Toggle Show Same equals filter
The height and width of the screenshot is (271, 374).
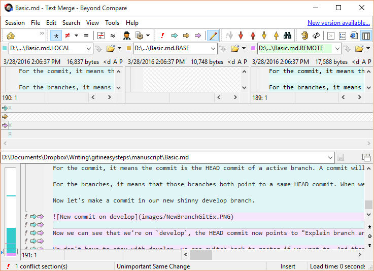click(86, 36)
